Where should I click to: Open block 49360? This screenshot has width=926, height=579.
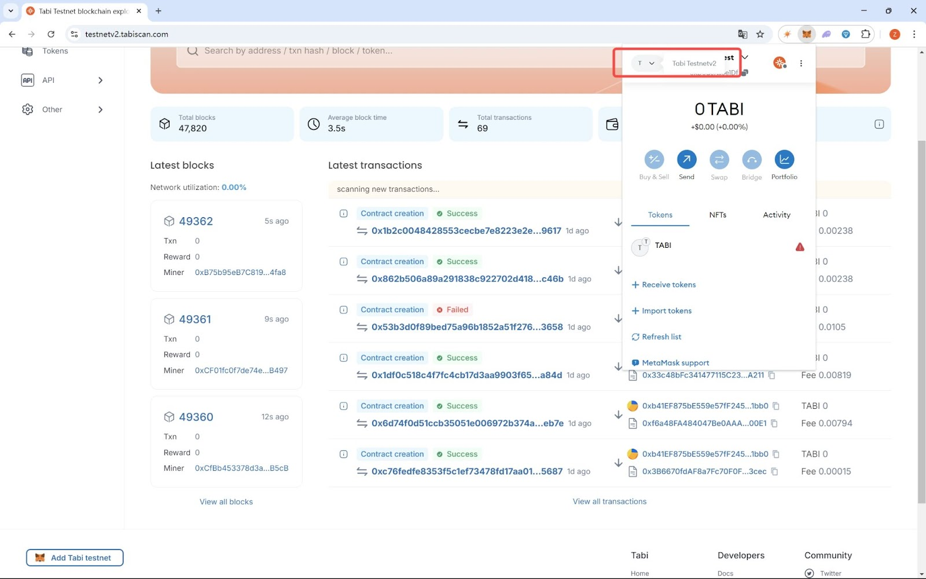click(196, 417)
